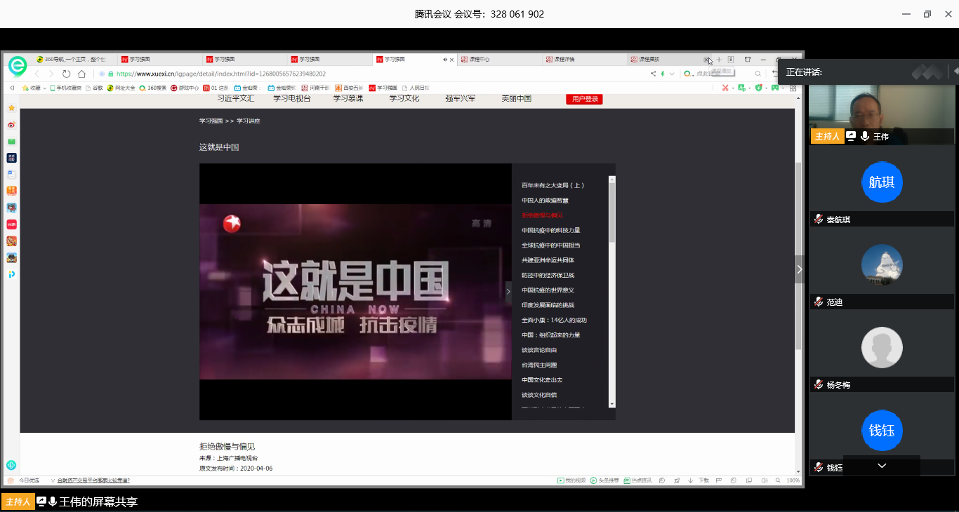Viewport: 959px width, 512px height.
Task: Open the address bar dropdown chevron
Action: [672, 74]
